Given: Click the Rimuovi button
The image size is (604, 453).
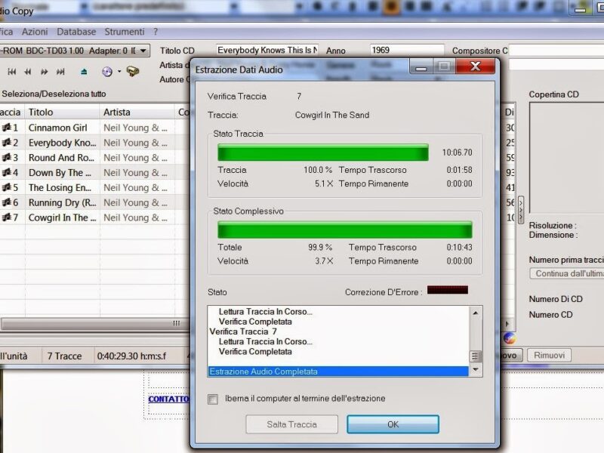Looking at the screenshot, I should point(549,355).
